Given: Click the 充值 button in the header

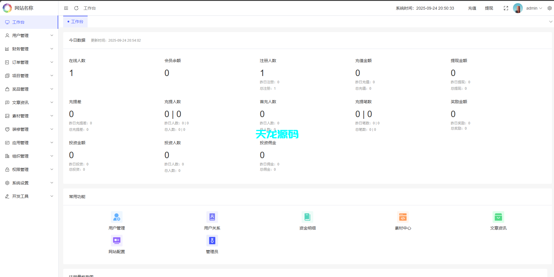Looking at the screenshot, I should [472, 8].
